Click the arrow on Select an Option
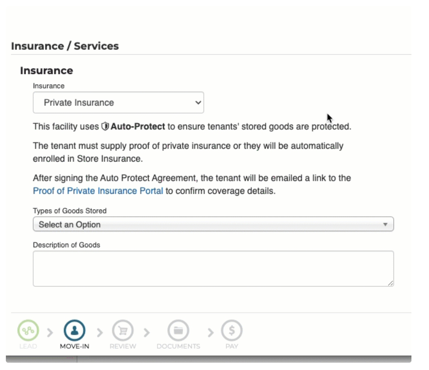This screenshot has width=429, height=370. [x=385, y=224]
